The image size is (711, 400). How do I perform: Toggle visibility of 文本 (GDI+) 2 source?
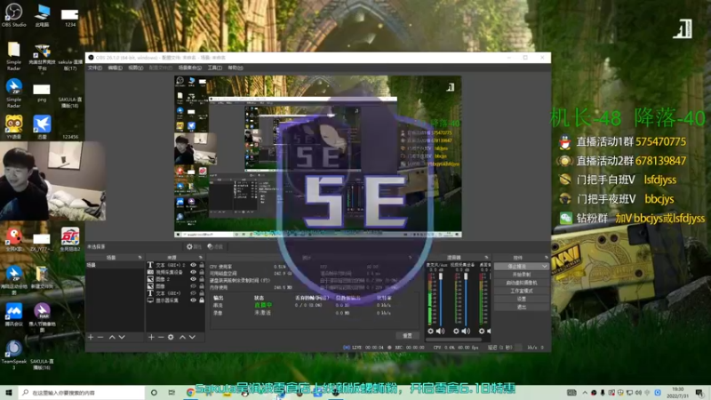point(193,265)
